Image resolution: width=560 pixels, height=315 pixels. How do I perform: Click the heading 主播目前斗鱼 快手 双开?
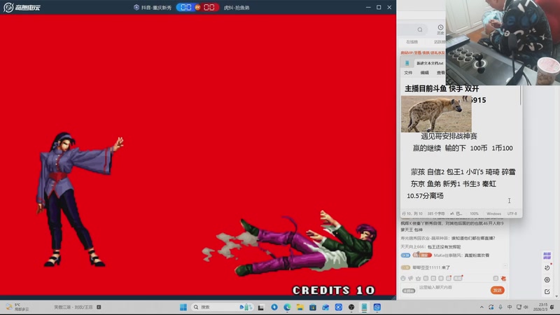click(442, 89)
